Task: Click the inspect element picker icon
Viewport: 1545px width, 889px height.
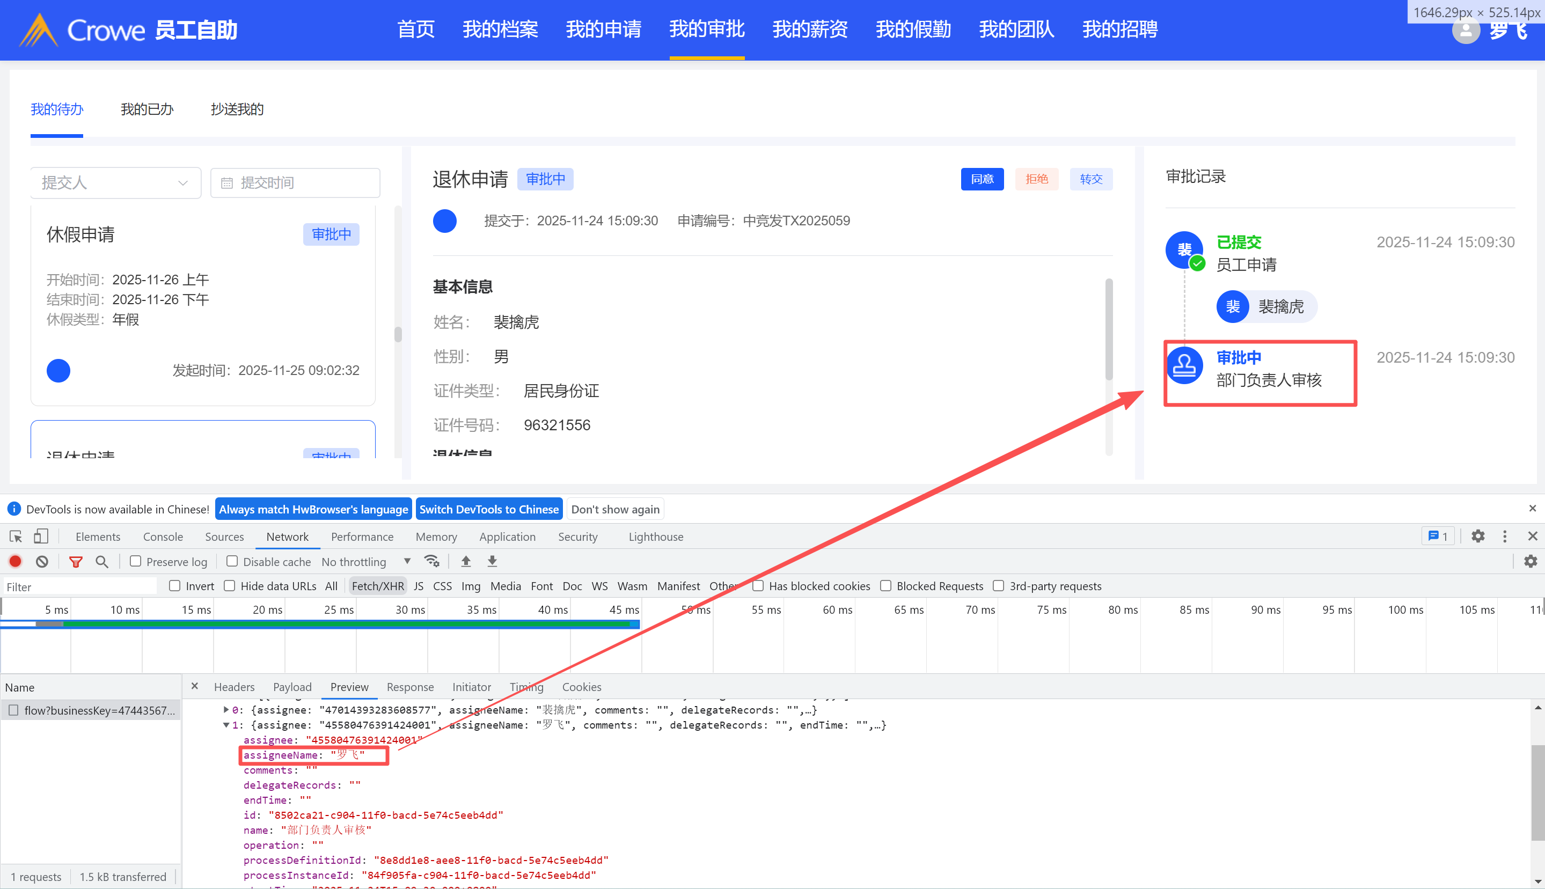Action: 16,536
